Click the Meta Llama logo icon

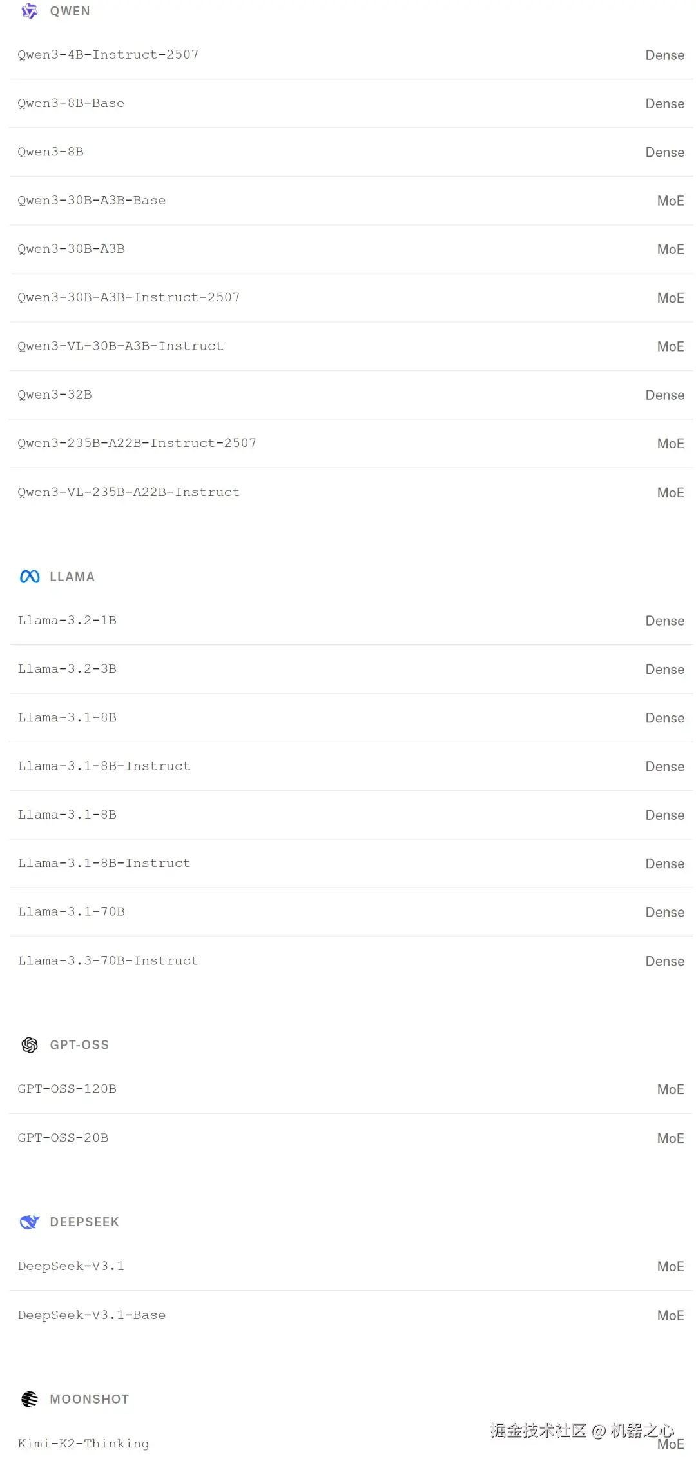tap(30, 577)
